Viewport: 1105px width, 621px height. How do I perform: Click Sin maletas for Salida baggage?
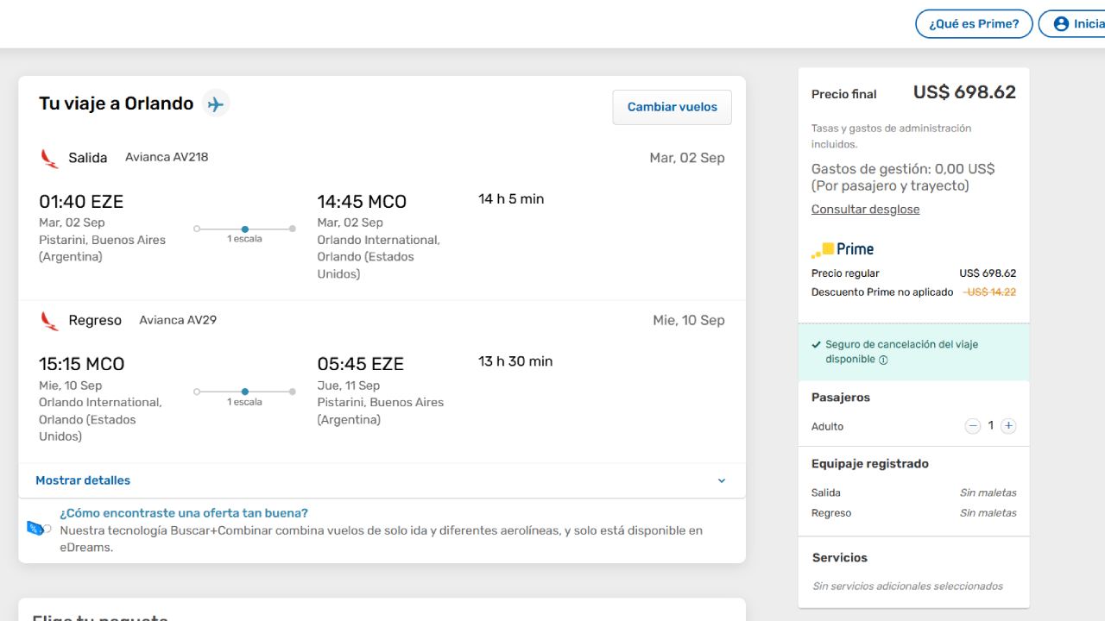[x=988, y=493]
